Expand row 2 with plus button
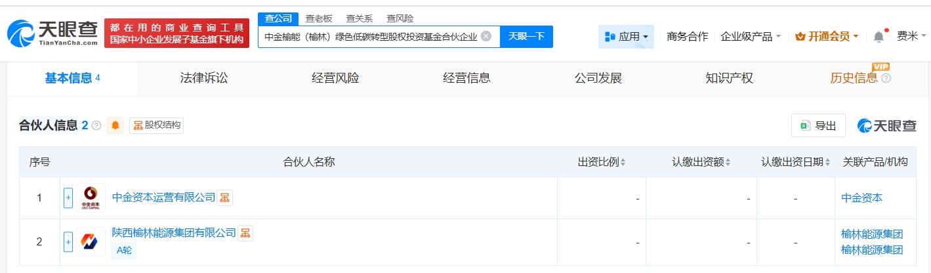Viewport: 931px width, 273px height. tap(68, 241)
